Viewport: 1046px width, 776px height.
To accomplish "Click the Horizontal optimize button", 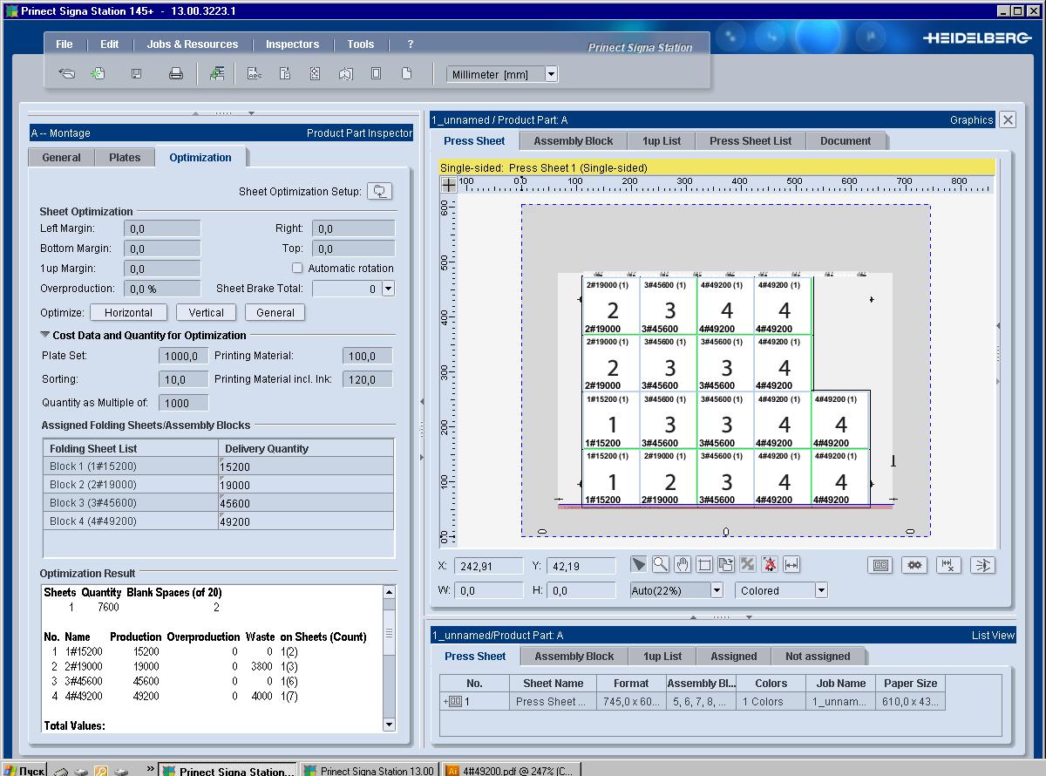I will click(129, 313).
